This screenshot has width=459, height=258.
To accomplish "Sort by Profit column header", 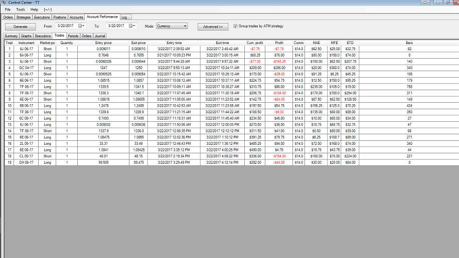I will pos(279,43).
